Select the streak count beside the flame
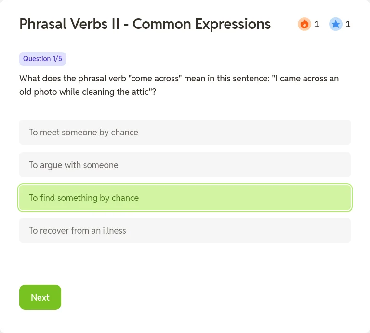This screenshot has height=333, width=370. tap(317, 24)
